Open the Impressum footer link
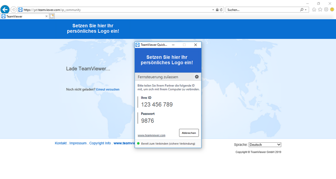Screen dimensions: 336x179 click(x=78, y=143)
